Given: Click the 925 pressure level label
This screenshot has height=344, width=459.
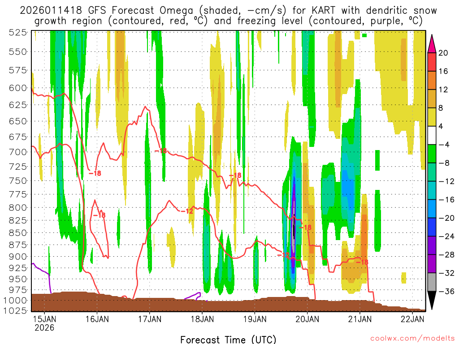Looking at the screenshot, I should (17, 268).
